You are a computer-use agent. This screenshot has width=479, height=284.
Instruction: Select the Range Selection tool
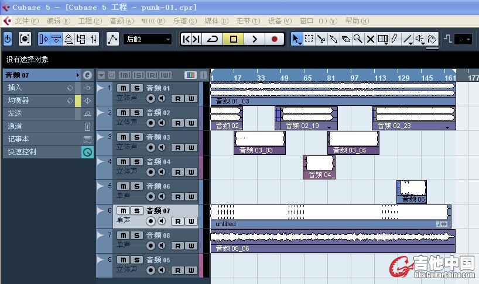309,39
